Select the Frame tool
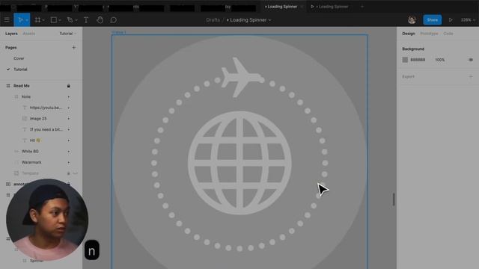 pos(37,20)
